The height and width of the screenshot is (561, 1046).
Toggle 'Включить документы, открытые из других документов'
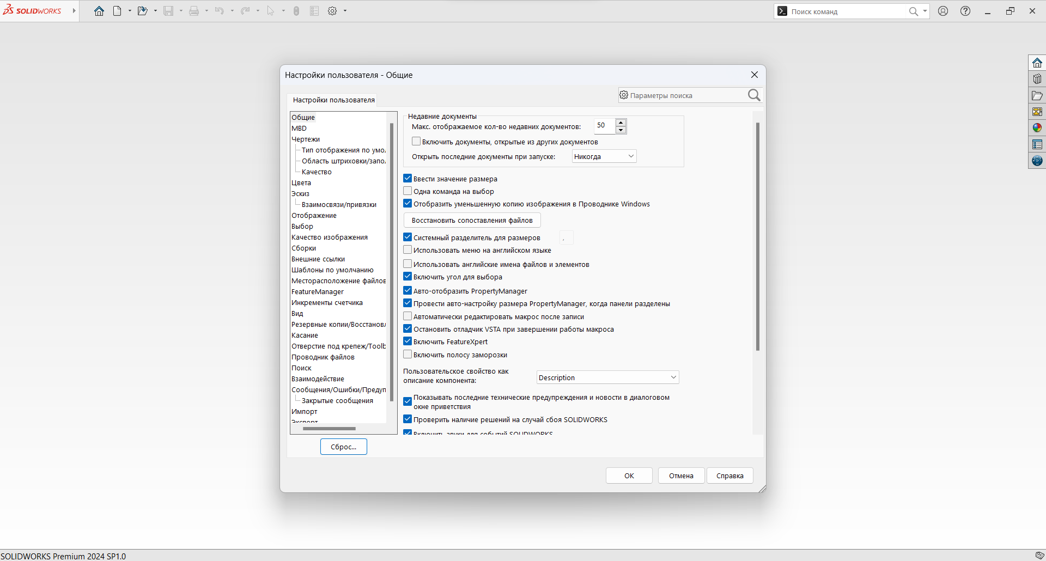(416, 142)
